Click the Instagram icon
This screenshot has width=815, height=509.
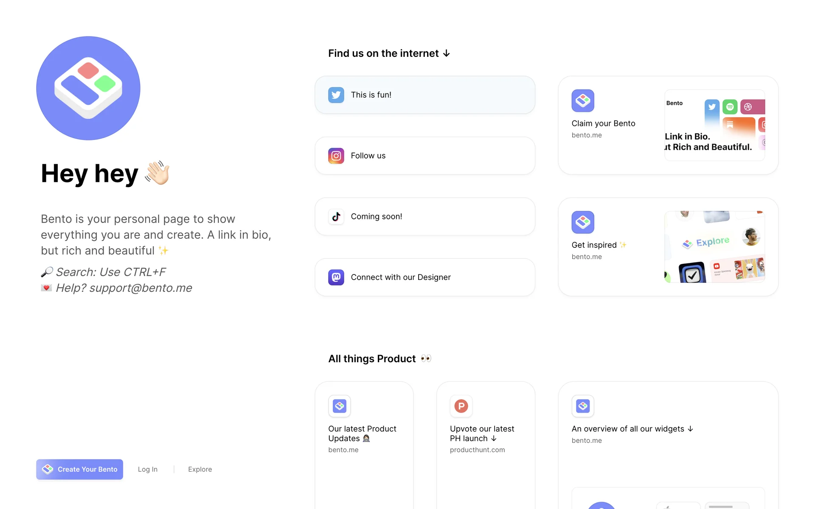(x=336, y=156)
